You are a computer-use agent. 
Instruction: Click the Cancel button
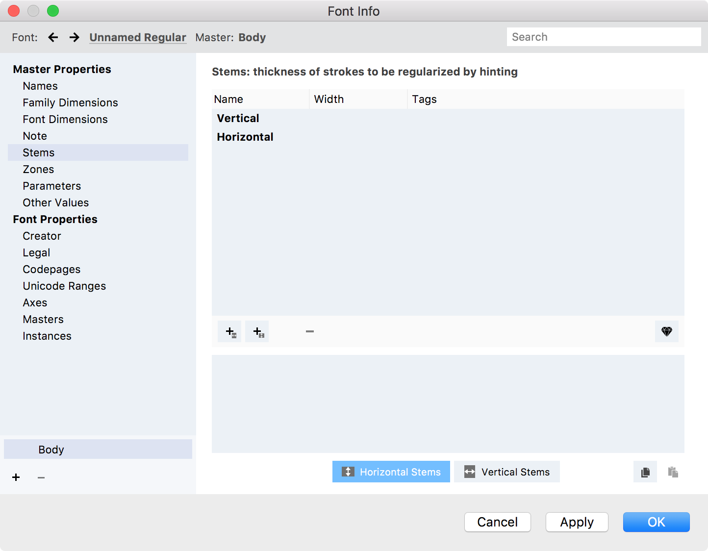coord(498,522)
